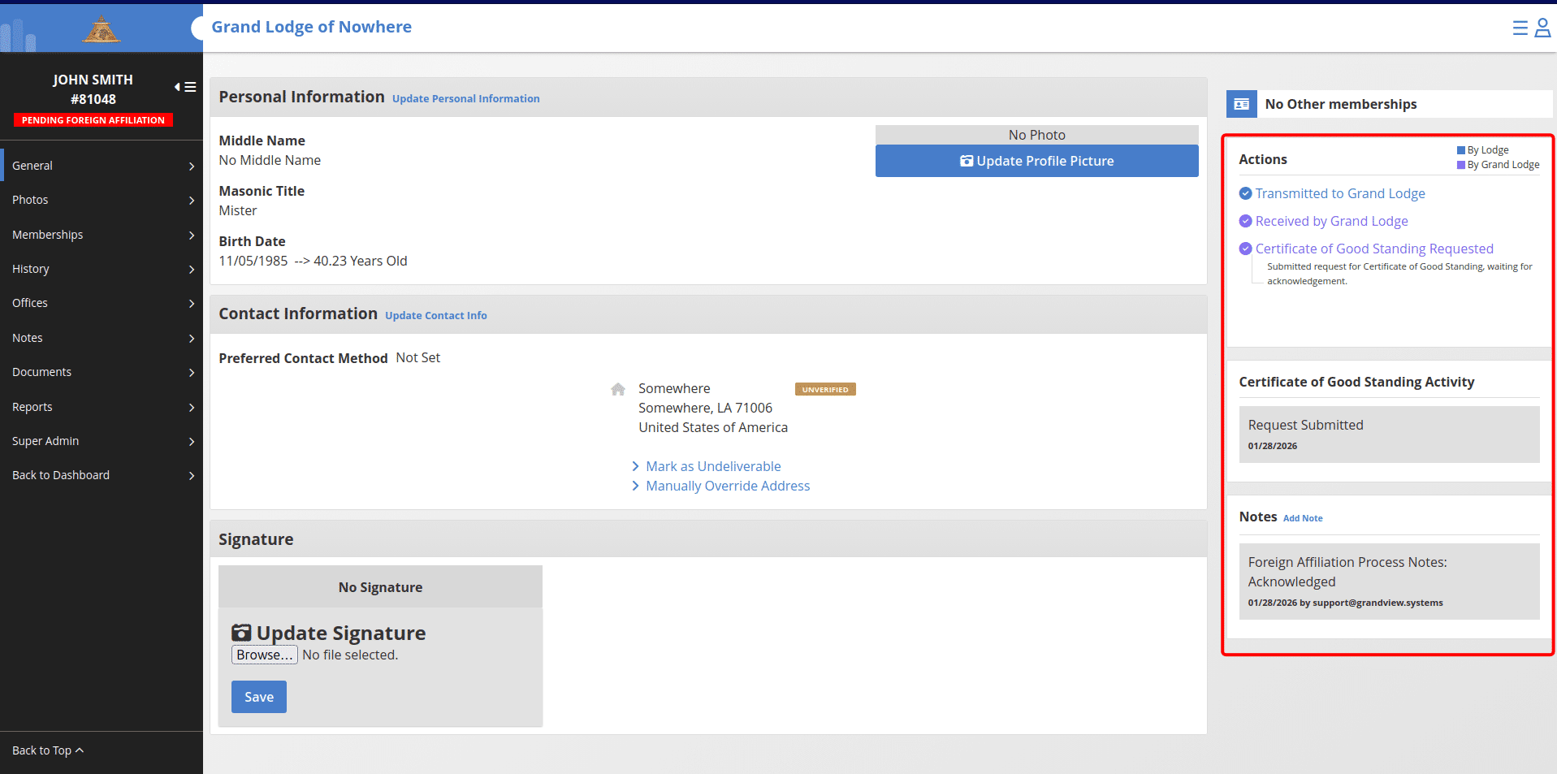The height and width of the screenshot is (774, 1557).
Task: Click the No Other memberships label
Action: pos(1341,104)
